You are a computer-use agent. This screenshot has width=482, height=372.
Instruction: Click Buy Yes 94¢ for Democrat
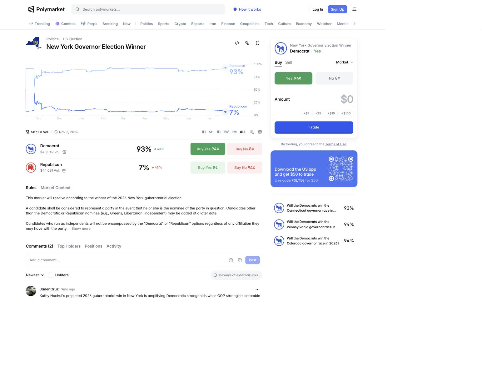point(208,149)
